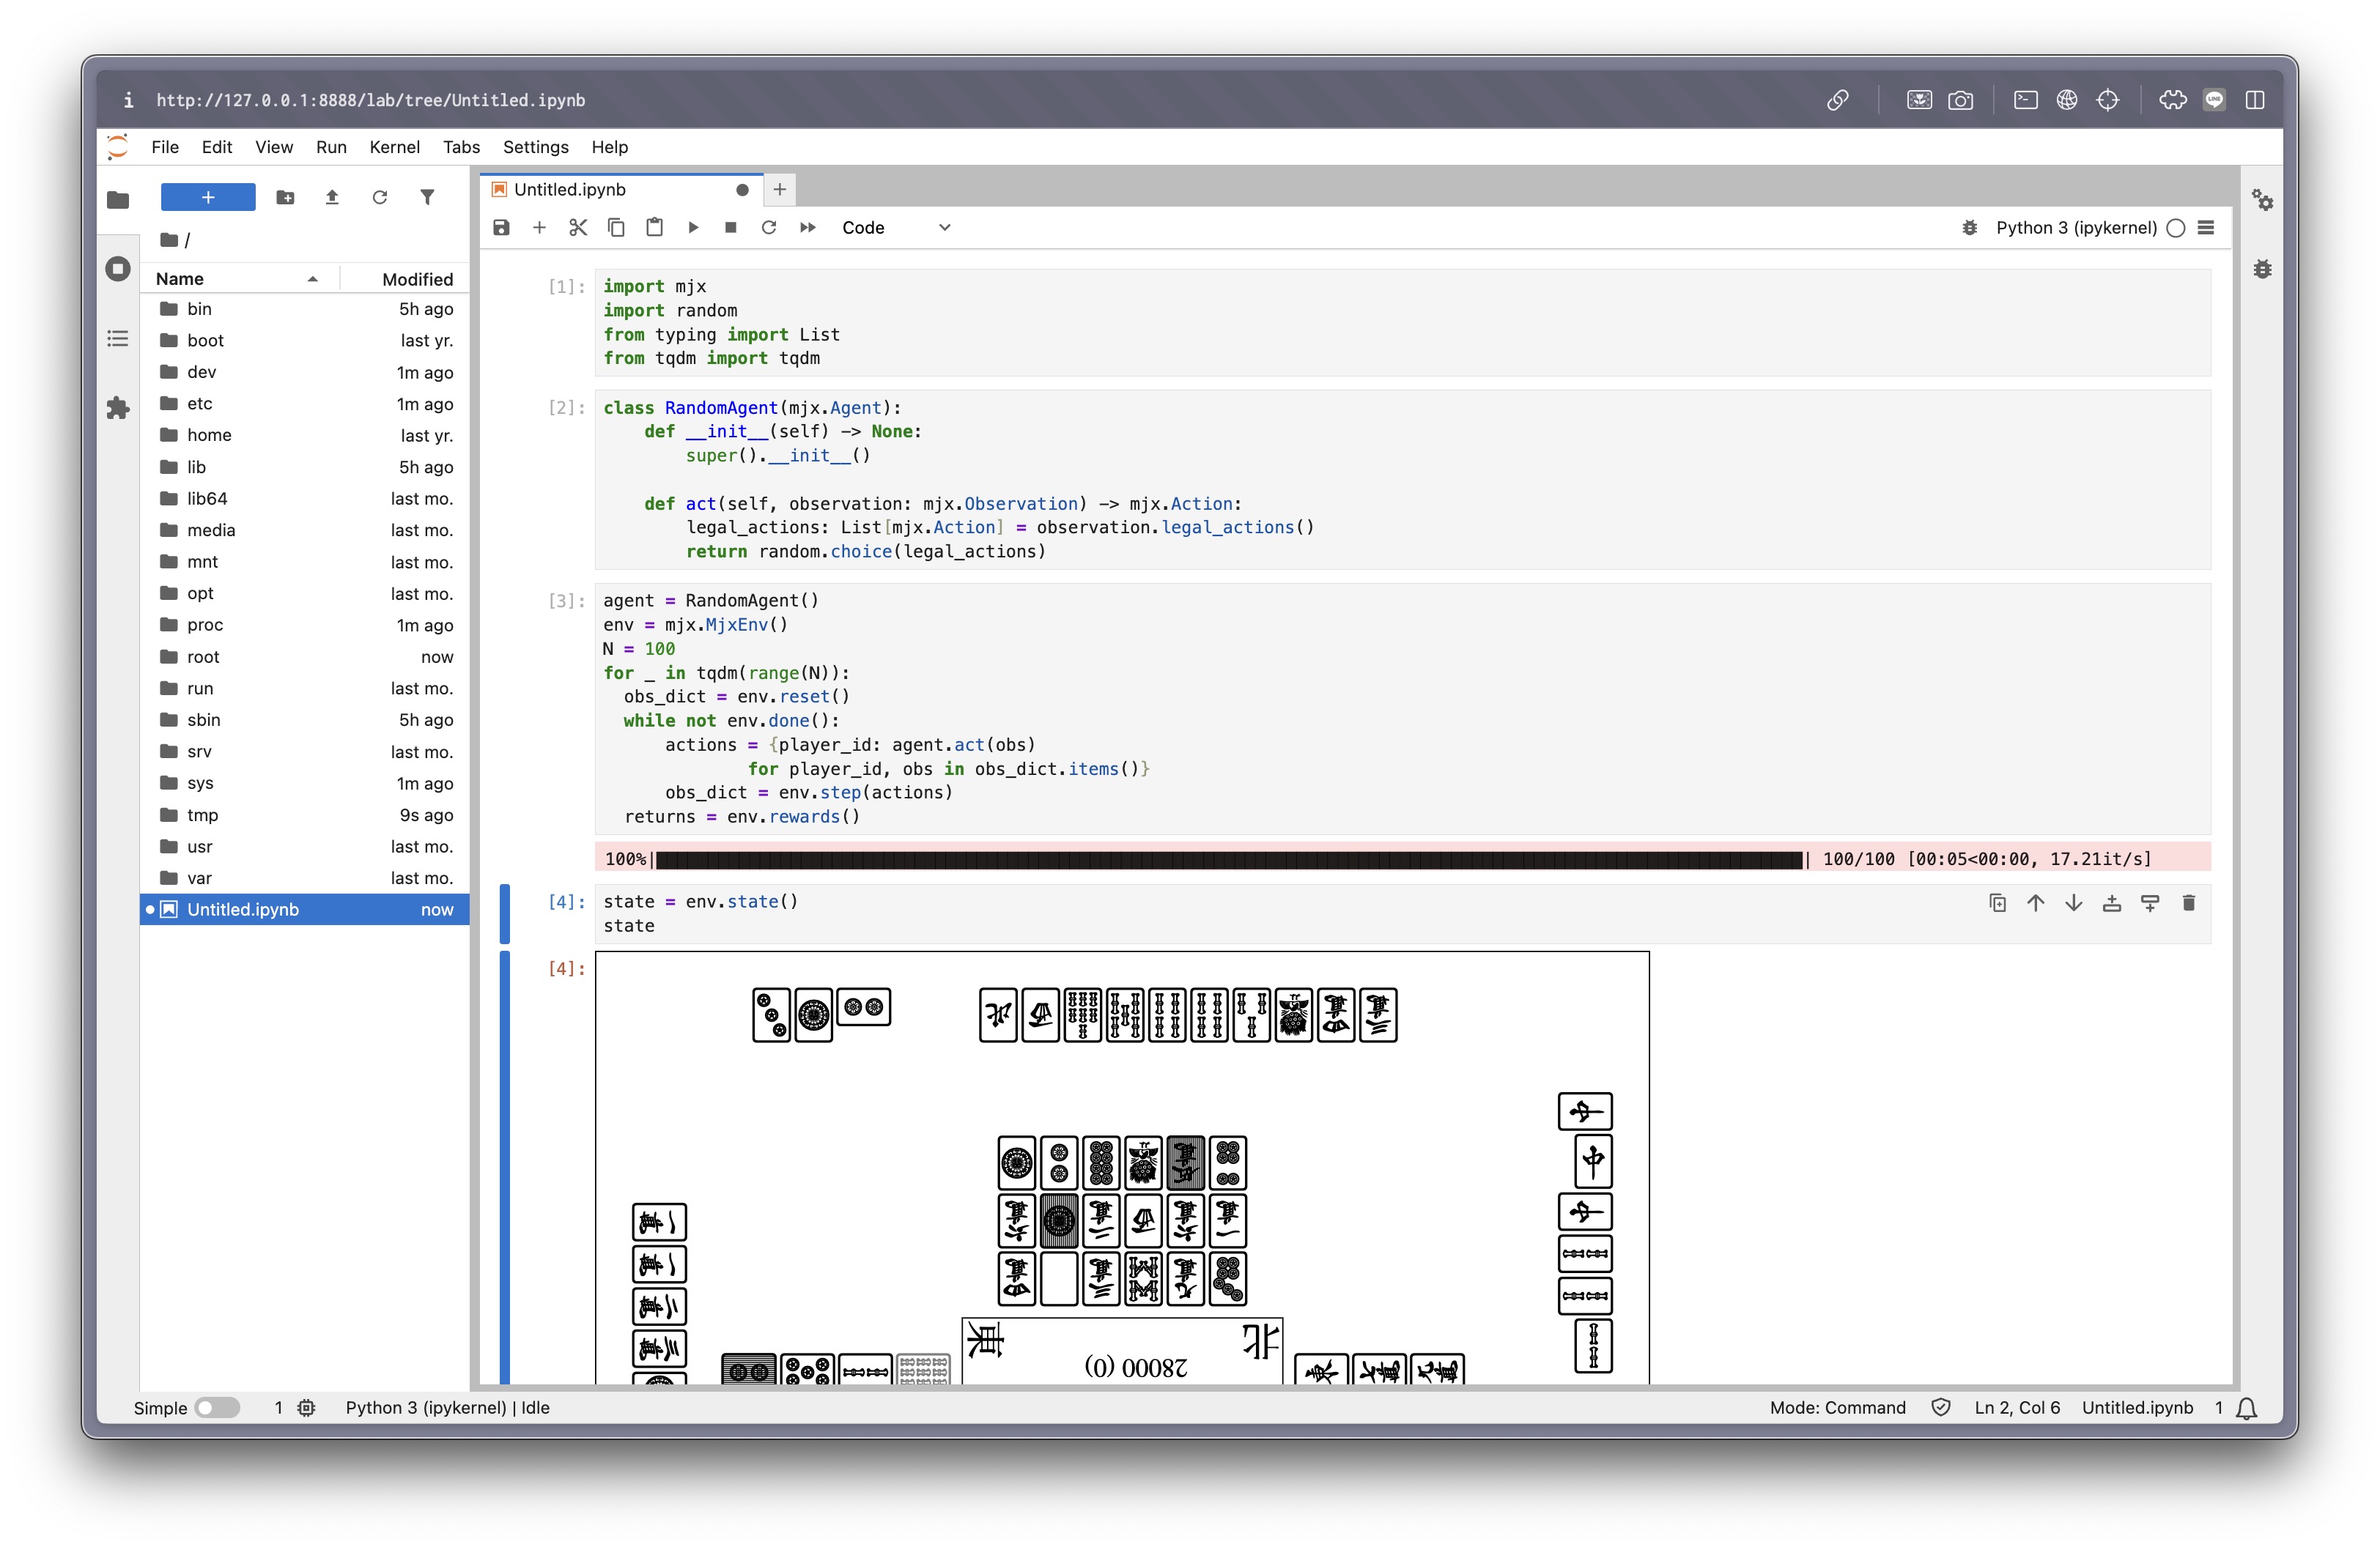Open the Help menu

pos(610,147)
